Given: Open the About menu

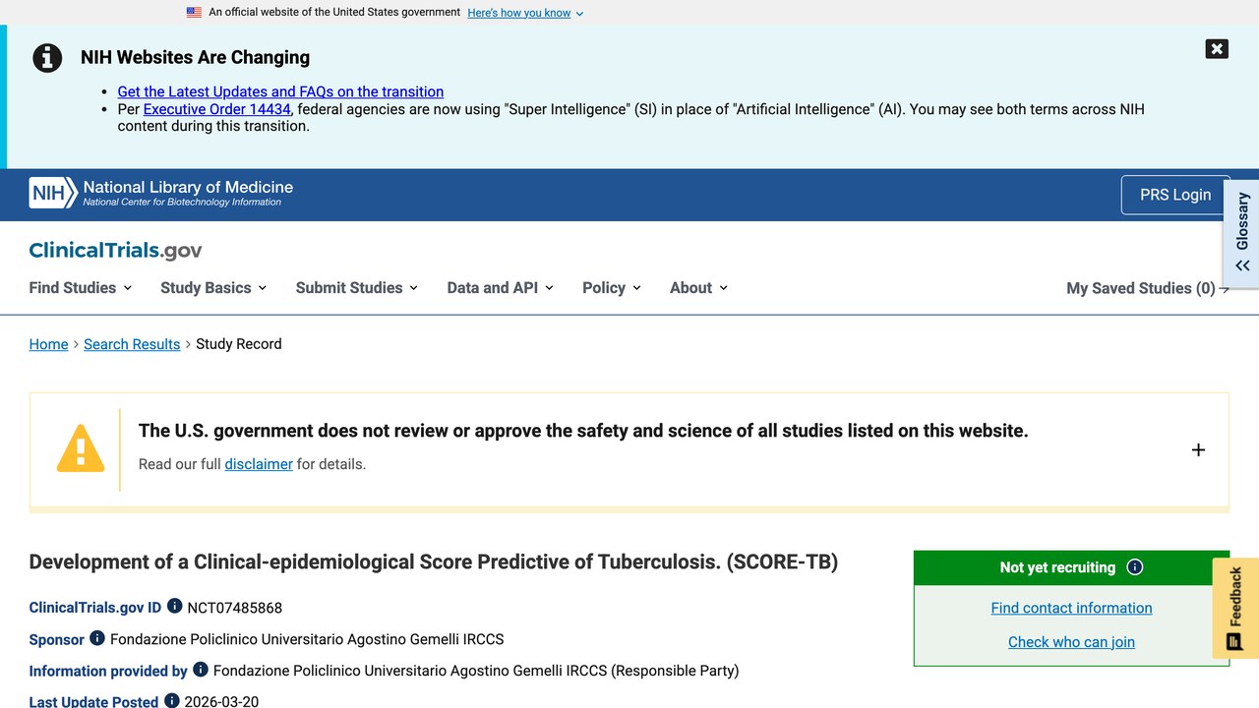Looking at the screenshot, I should coord(698,288).
